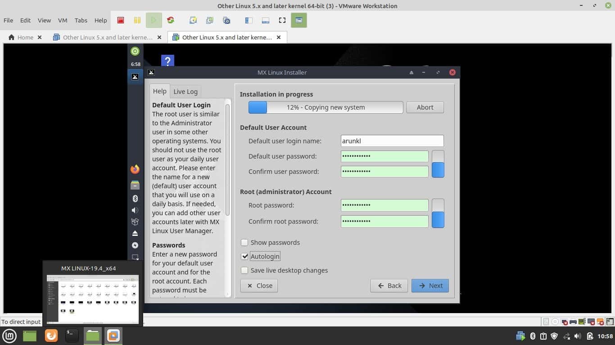
Task: Open the Edit menu
Action: [x=25, y=20]
